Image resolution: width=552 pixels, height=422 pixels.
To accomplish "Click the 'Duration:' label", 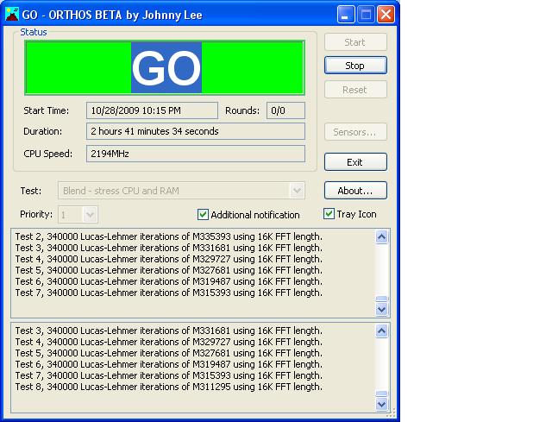I will (x=42, y=131).
